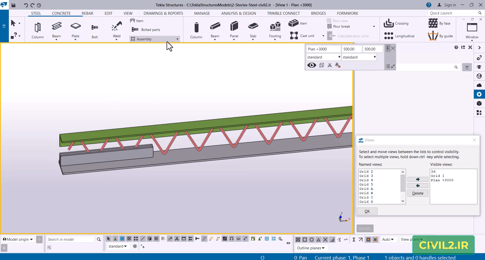Open the 3D cube side pane icon
The height and width of the screenshot is (260, 485).
tap(479, 103)
